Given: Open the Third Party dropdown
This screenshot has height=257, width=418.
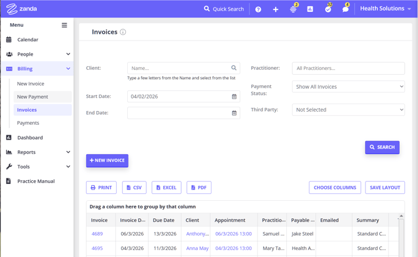Looking at the screenshot, I should click(348, 110).
